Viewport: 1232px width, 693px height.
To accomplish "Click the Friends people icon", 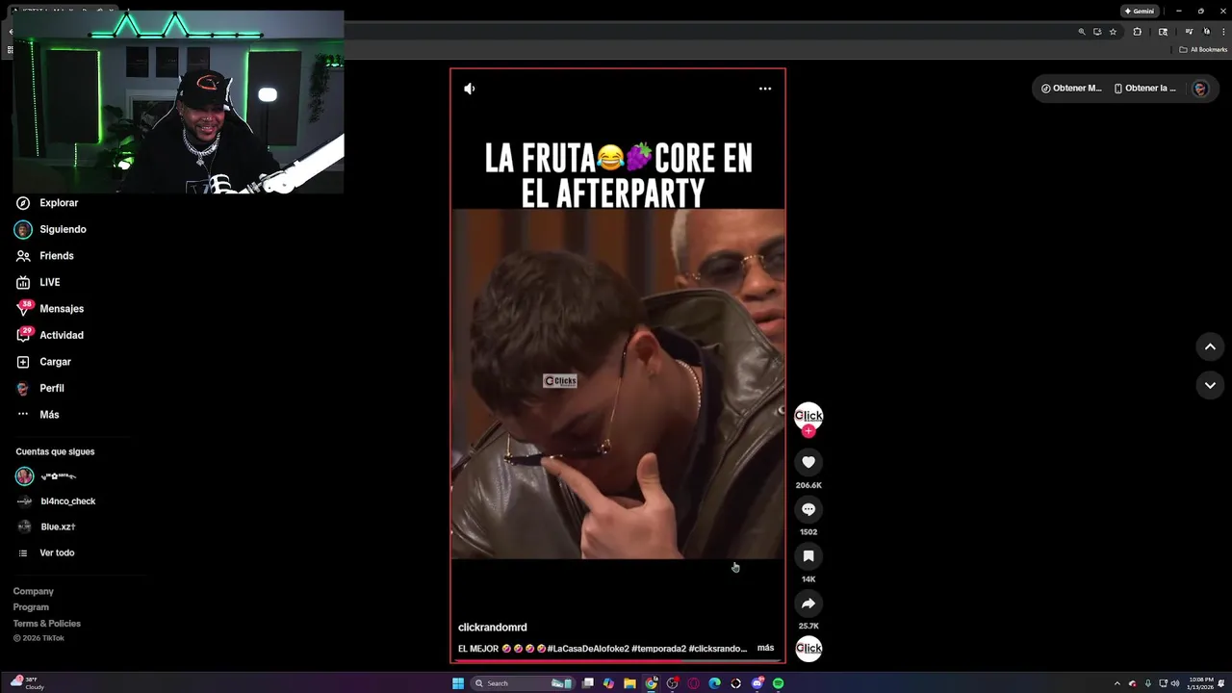I will (23, 256).
